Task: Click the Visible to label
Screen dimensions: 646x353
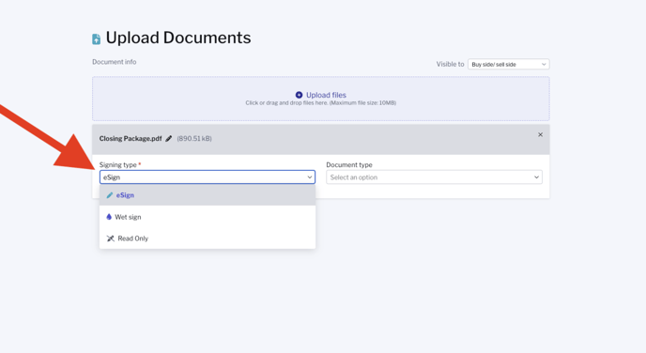Action: point(450,64)
